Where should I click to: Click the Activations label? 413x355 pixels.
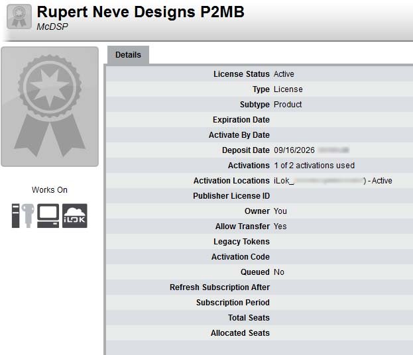(249, 166)
